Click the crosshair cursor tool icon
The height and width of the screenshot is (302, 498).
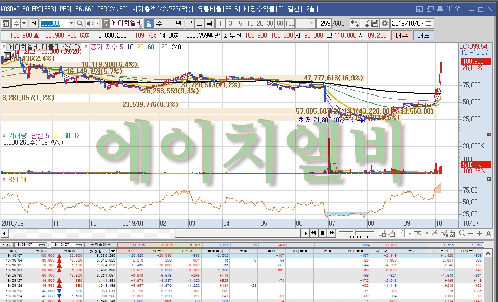410,234
